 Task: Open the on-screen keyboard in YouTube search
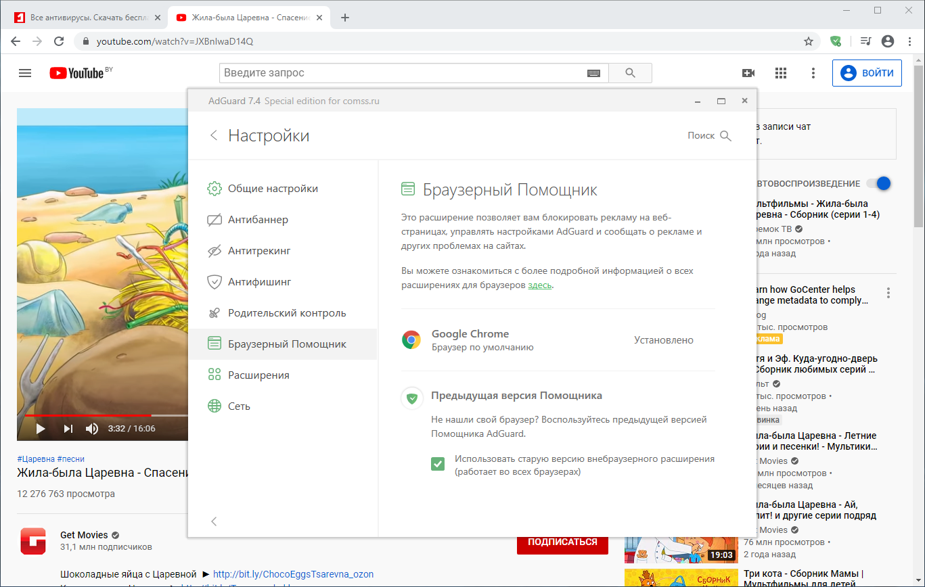[593, 73]
